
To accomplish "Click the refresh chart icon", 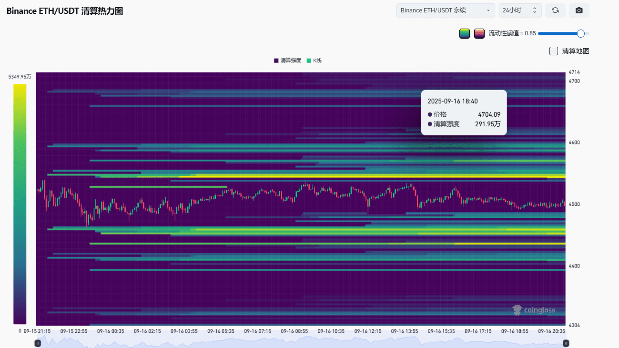I will point(555,10).
